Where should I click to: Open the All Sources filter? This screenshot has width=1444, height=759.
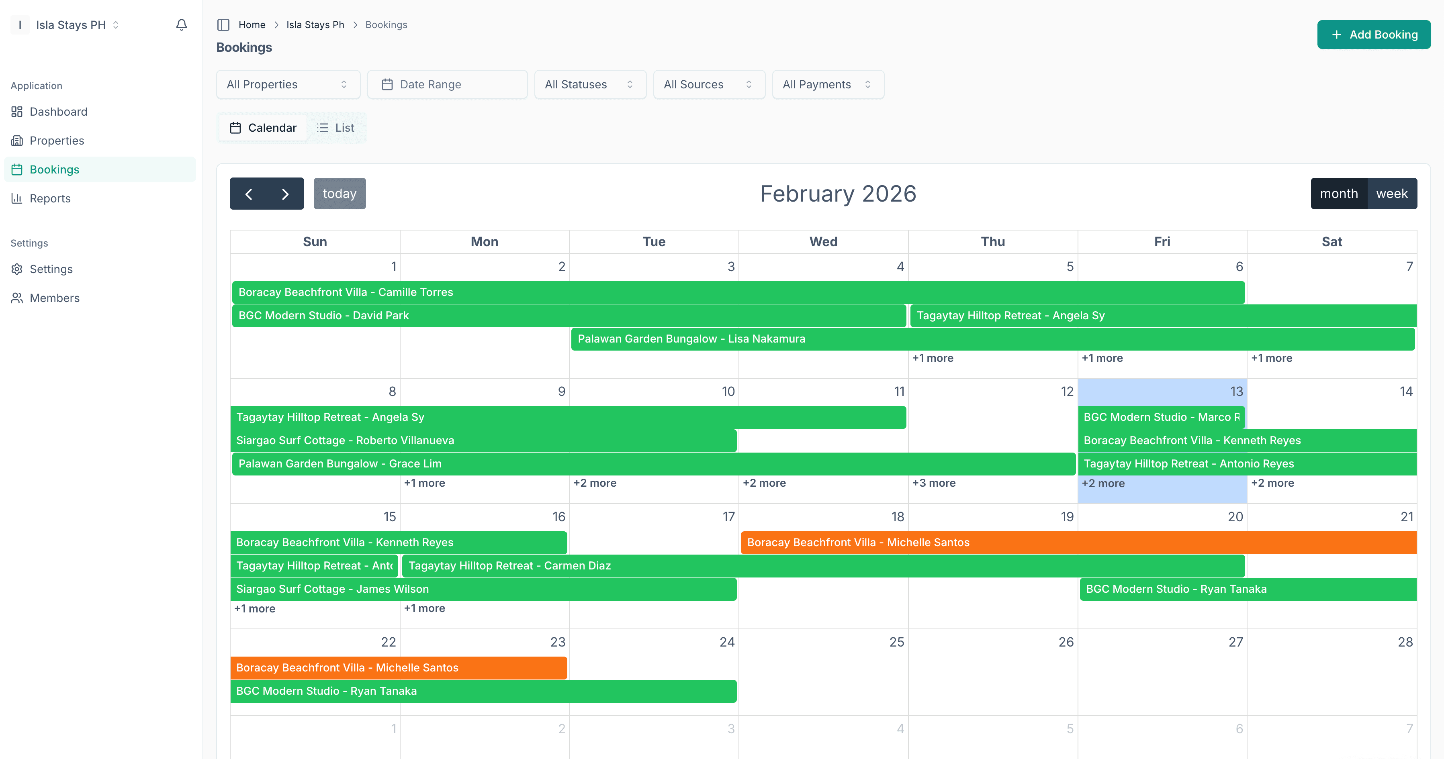pyautogui.click(x=709, y=84)
